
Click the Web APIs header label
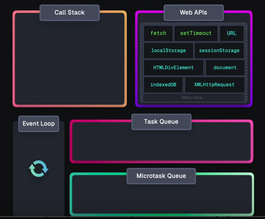pyautogui.click(x=194, y=13)
